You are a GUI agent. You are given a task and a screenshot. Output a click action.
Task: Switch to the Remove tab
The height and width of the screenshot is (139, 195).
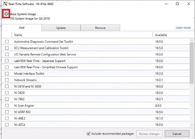tap(100, 28)
